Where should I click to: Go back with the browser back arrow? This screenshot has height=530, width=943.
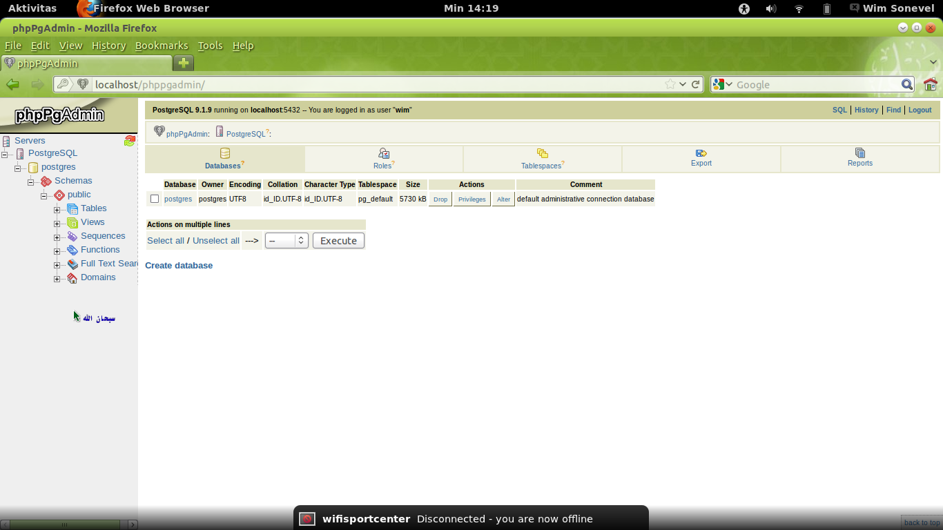12,84
